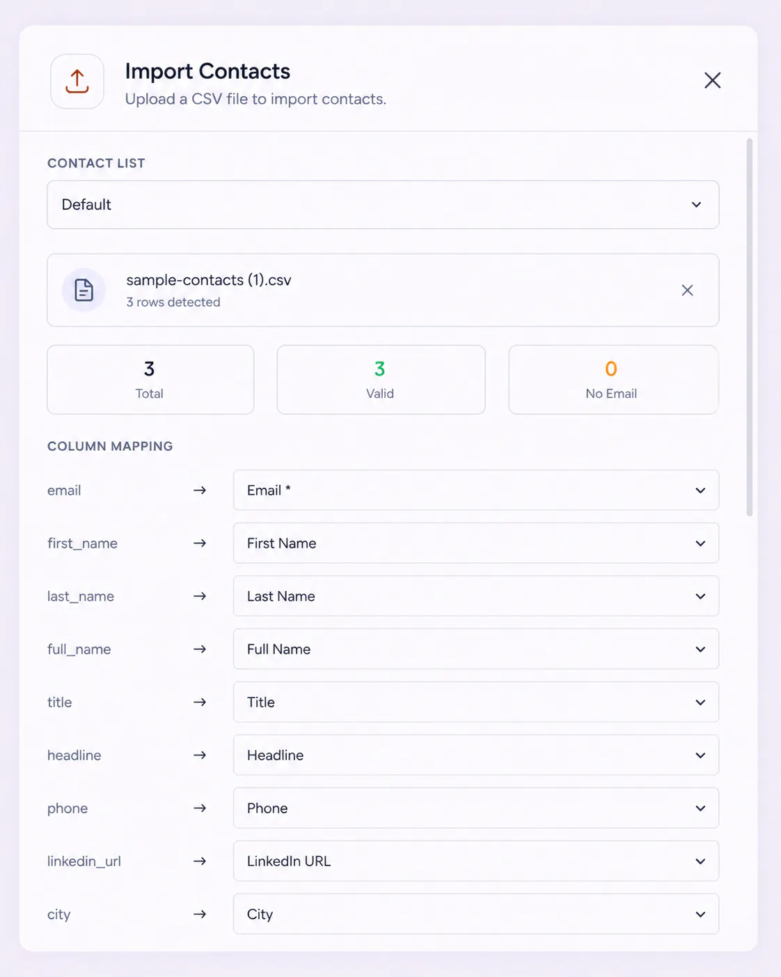Remove the sample-contacts (1).csv file
781x977 pixels.
687,290
